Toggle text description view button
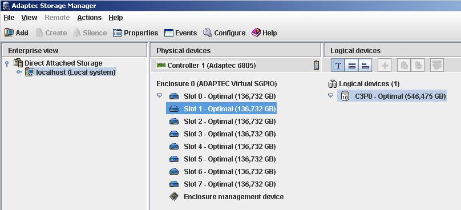The height and width of the screenshot is (210, 461). tap(338, 65)
